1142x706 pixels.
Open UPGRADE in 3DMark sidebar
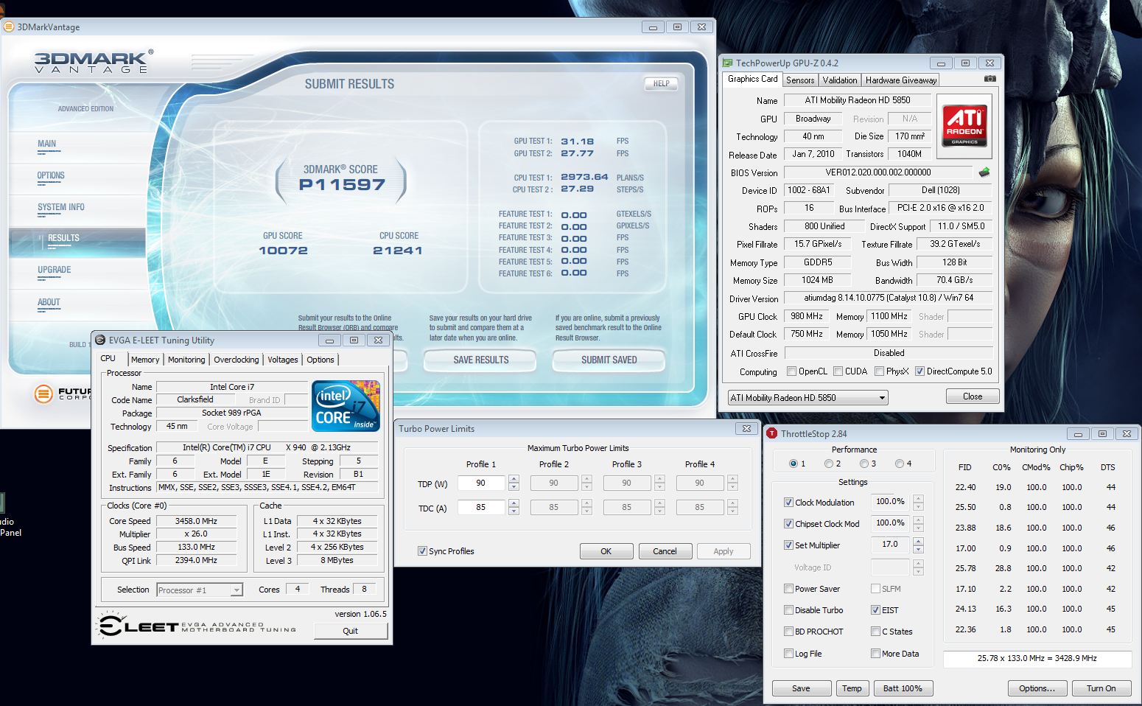coord(55,270)
